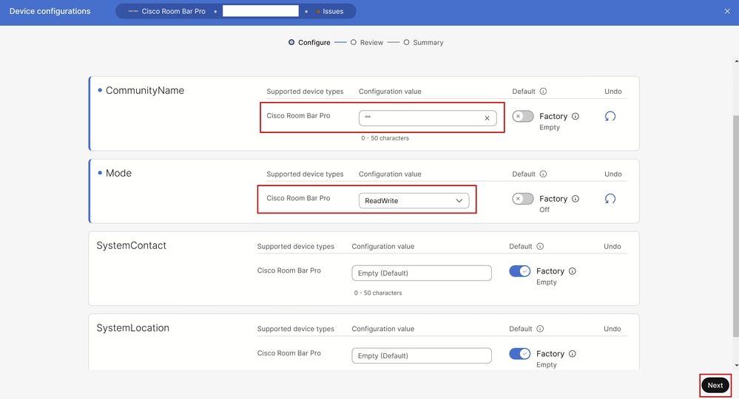
Task: Clear the CommunityName value with the X icon
Action: (x=487, y=118)
